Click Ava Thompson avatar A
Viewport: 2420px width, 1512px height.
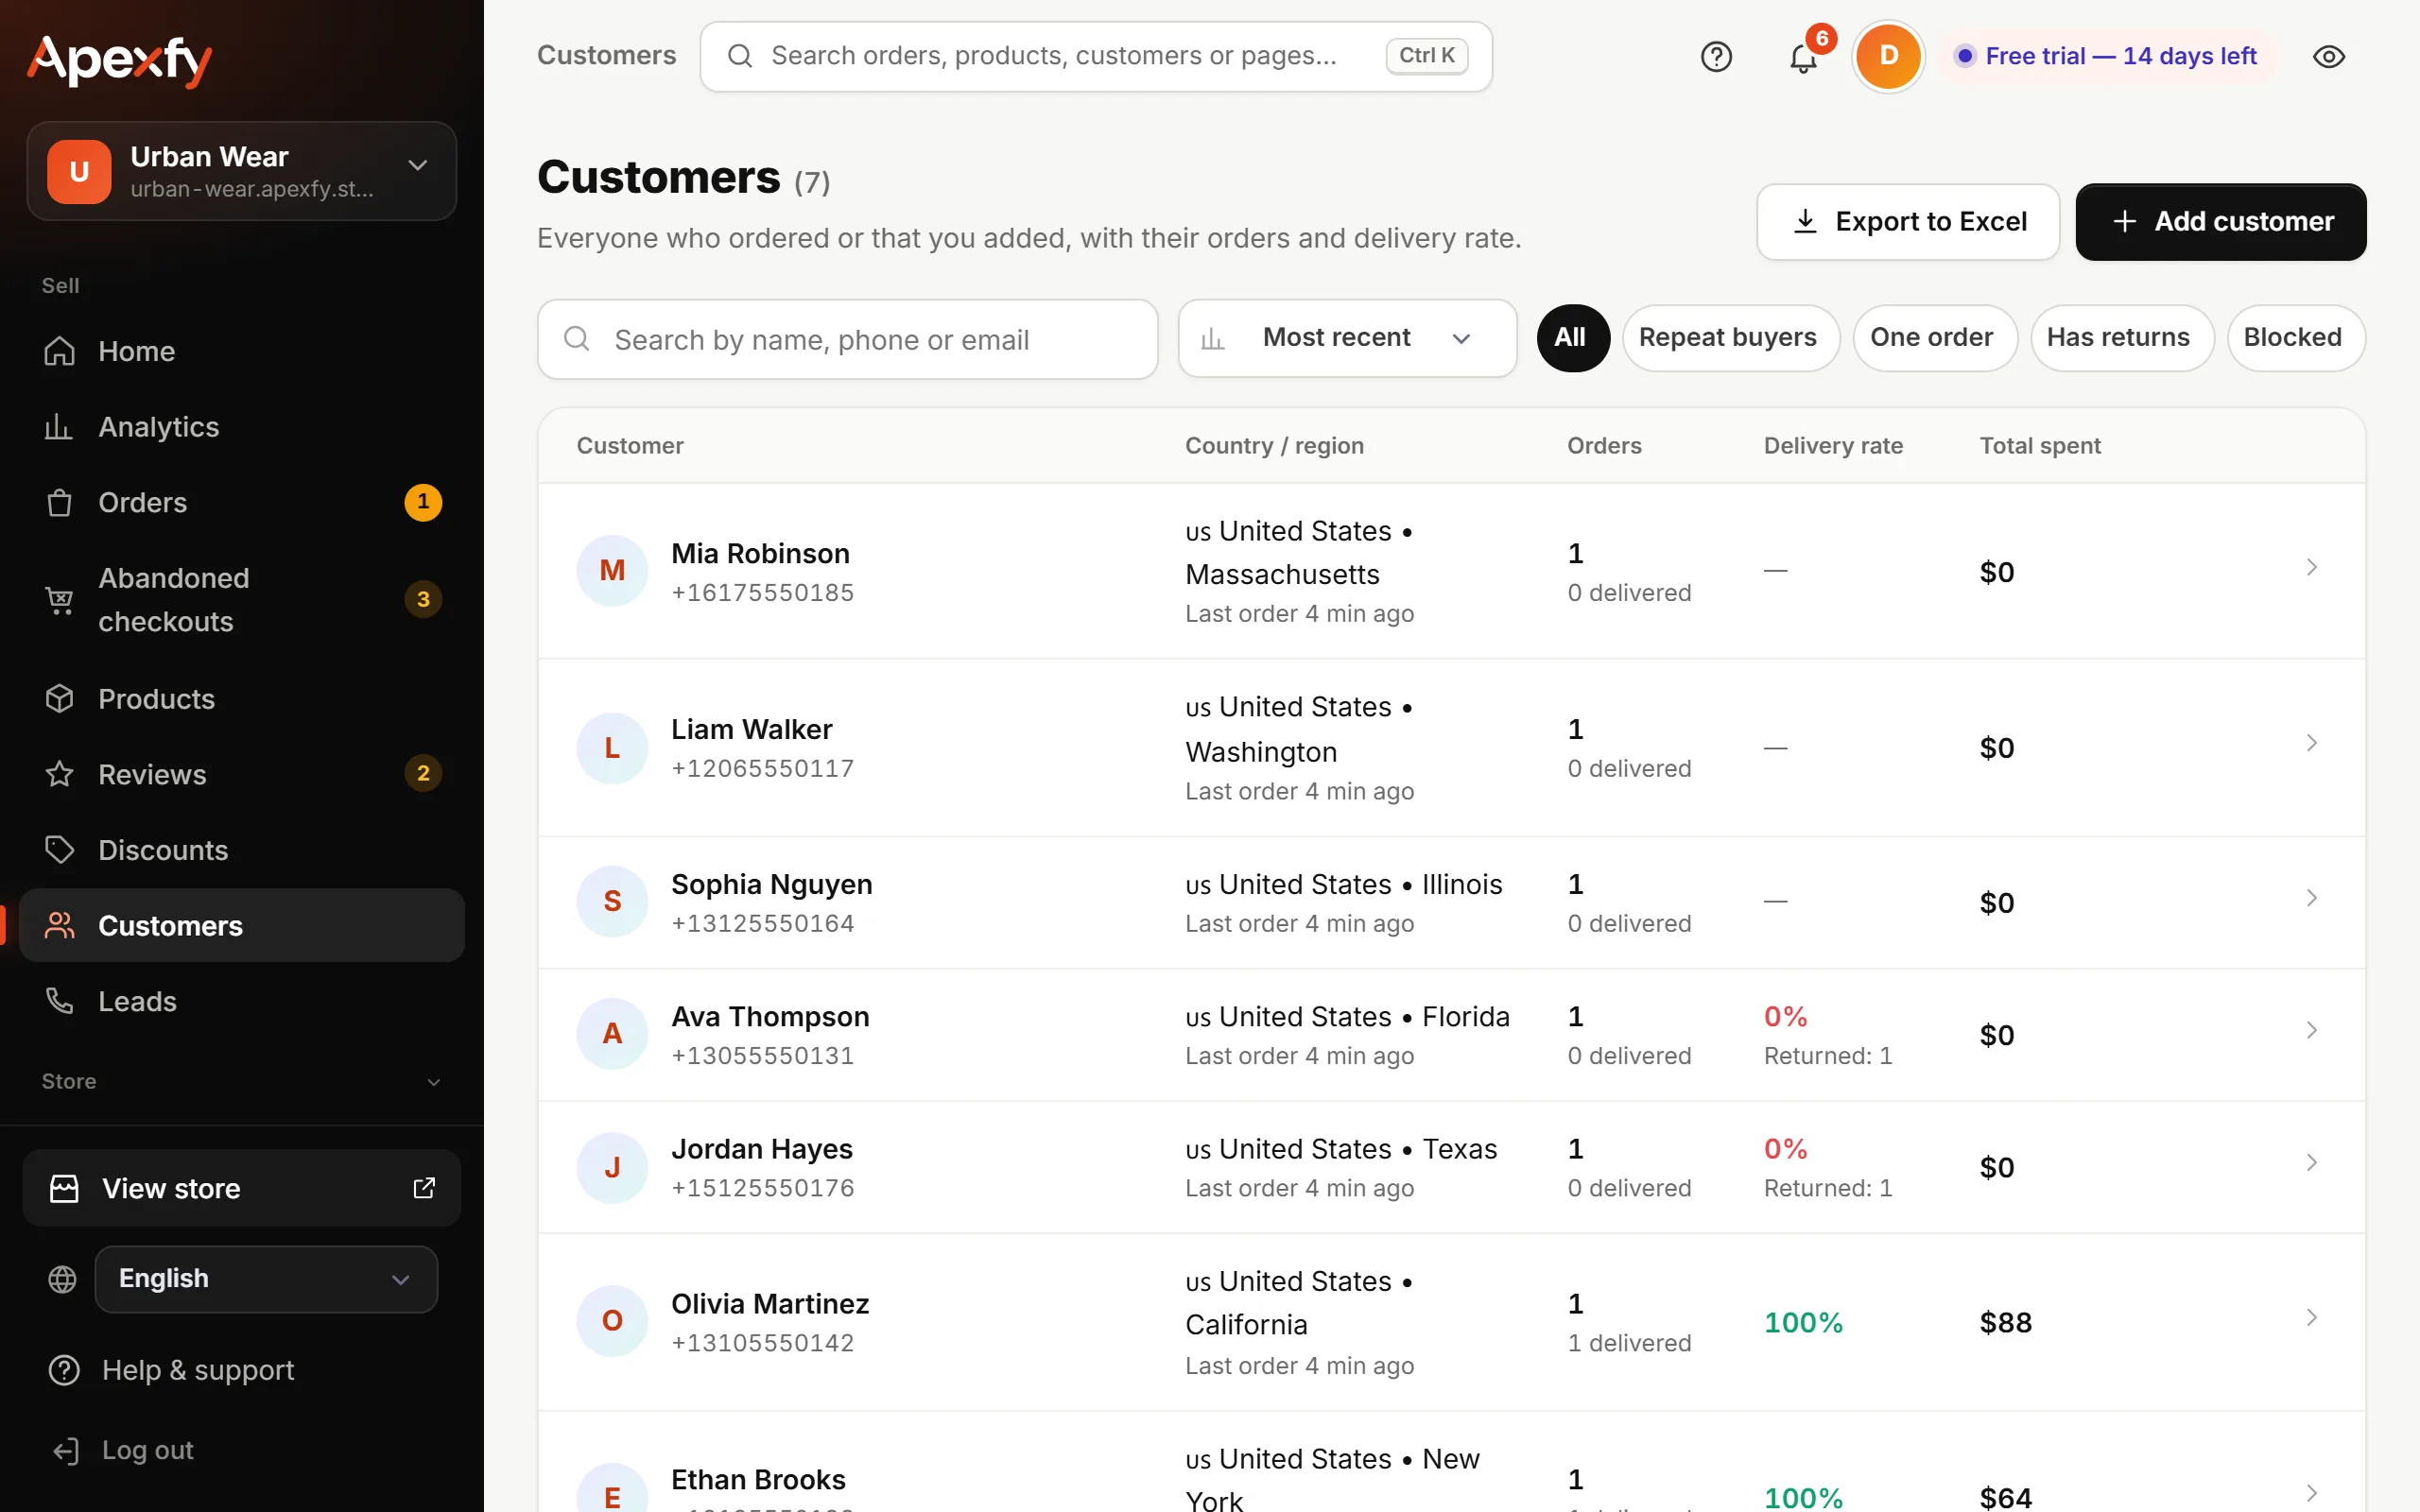(x=612, y=1034)
